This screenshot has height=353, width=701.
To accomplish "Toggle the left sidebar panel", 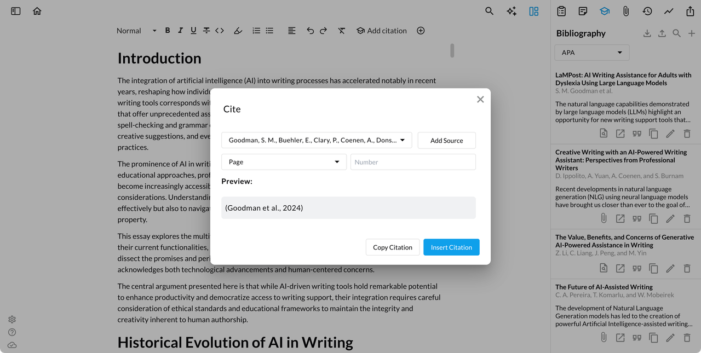I will pos(16,11).
